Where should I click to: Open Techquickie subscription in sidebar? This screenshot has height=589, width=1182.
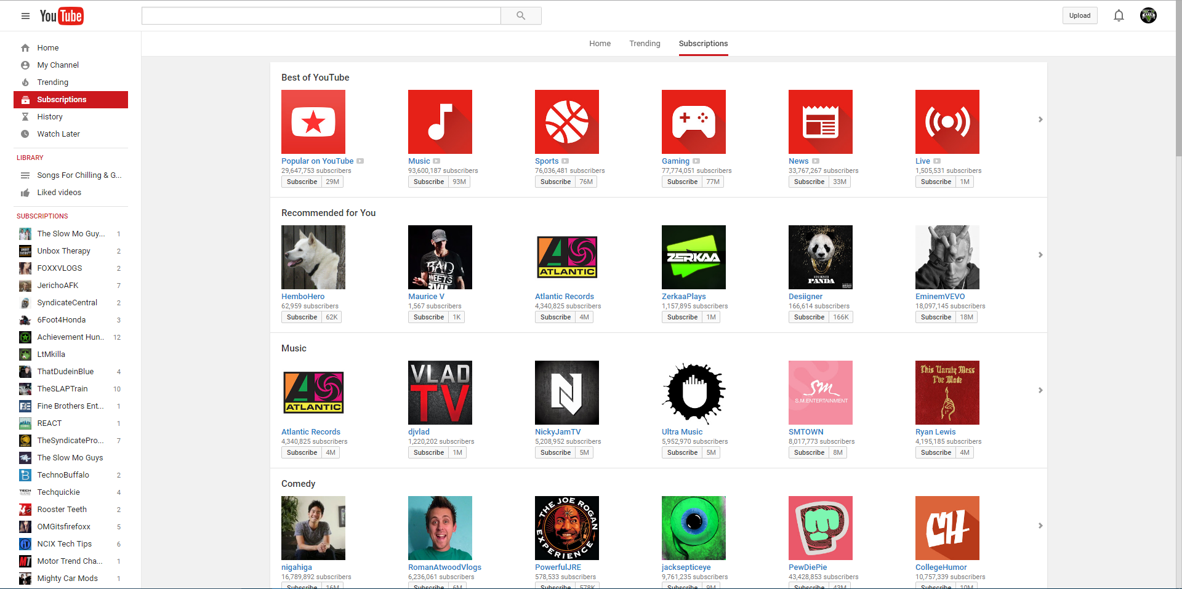click(71, 492)
